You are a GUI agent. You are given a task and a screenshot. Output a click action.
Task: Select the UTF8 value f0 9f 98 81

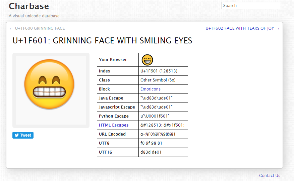click(x=151, y=143)
